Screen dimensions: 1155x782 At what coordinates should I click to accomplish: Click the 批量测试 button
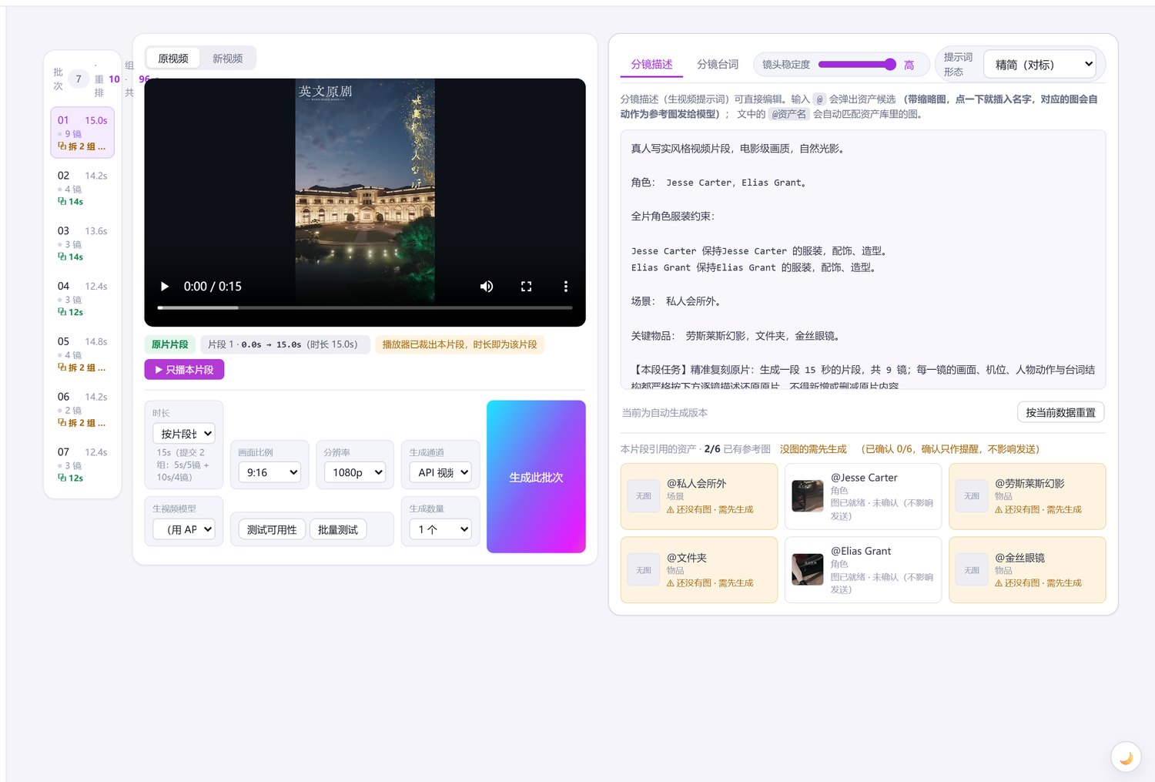pos(338,530)
